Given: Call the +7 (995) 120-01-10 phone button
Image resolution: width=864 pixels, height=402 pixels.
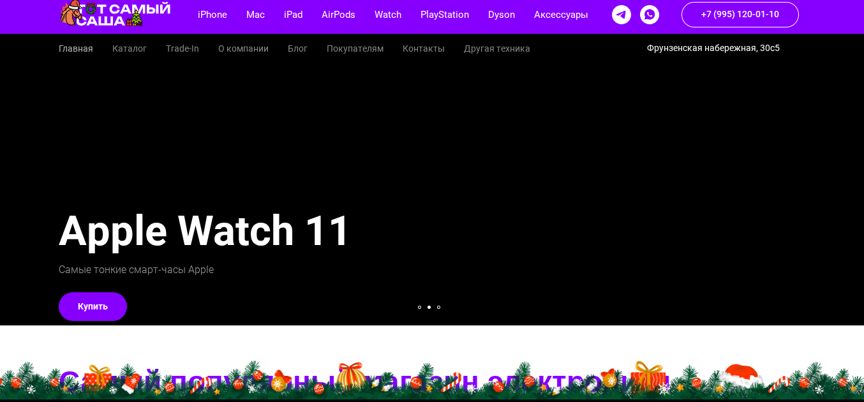Looking at the screenshot, I should coord(740,14).
